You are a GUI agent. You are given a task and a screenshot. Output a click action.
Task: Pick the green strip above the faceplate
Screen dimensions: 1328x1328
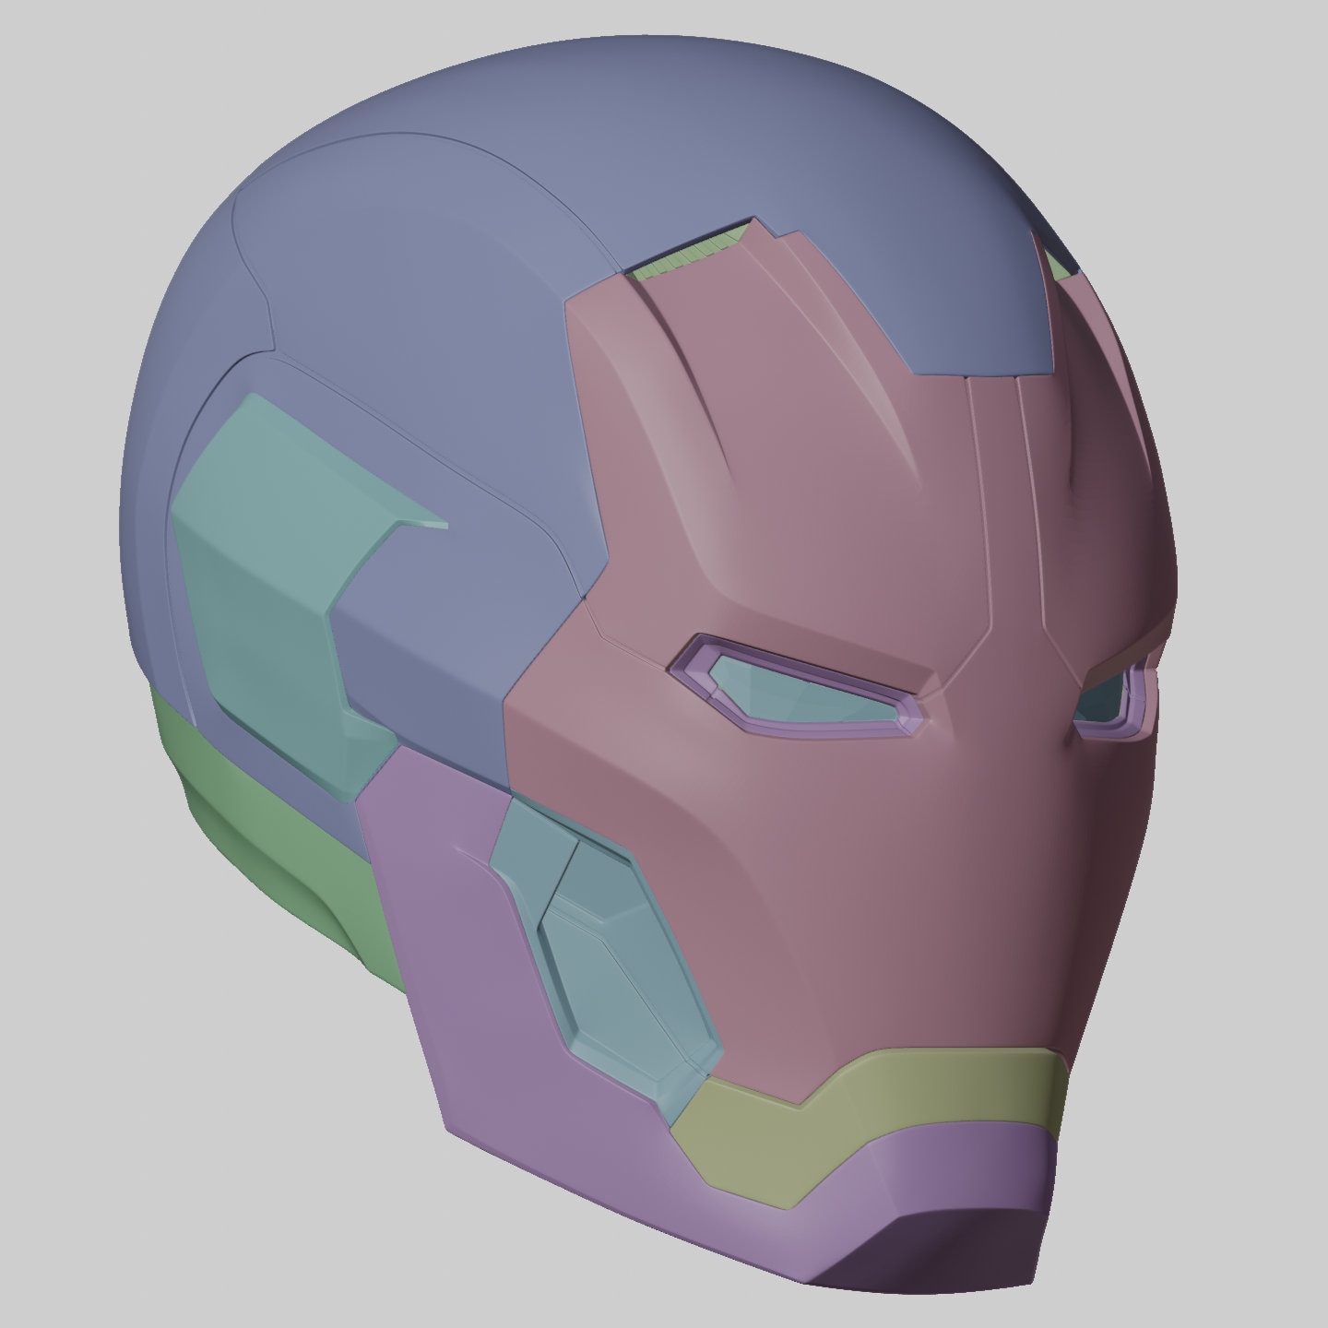(x=694, y=255)
